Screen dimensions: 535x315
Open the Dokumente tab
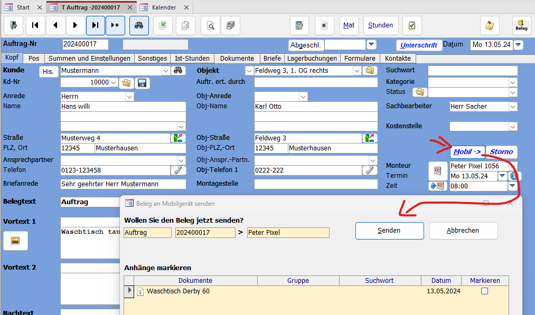click(x=237, y=58)
